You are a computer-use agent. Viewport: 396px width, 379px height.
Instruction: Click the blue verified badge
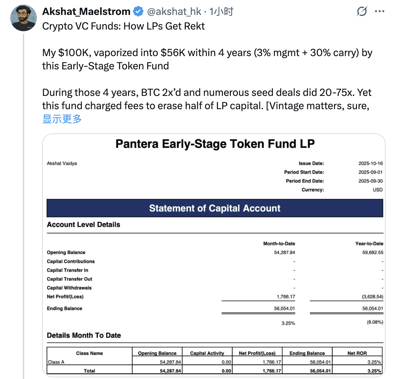pos(138,11)
